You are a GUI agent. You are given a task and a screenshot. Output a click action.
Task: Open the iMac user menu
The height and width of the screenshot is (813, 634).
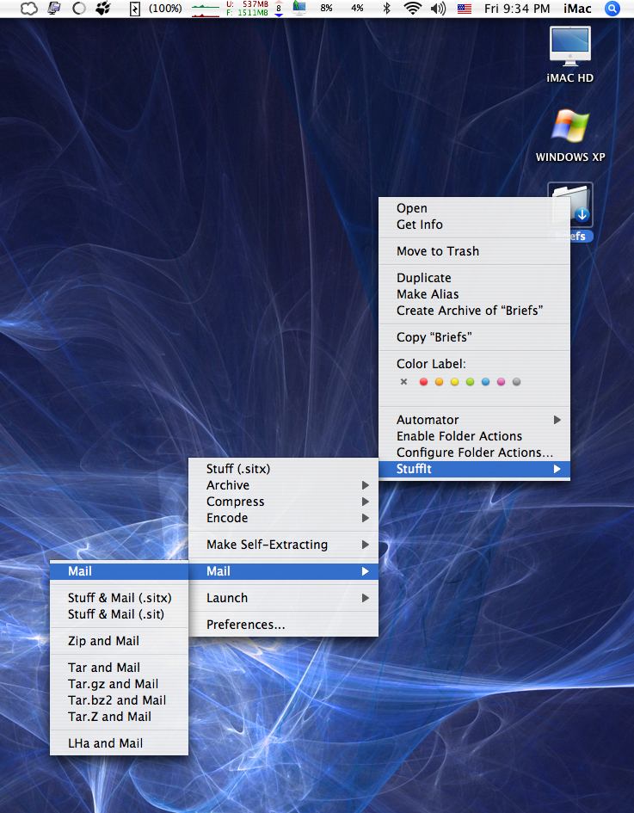[x=577, y=9]
